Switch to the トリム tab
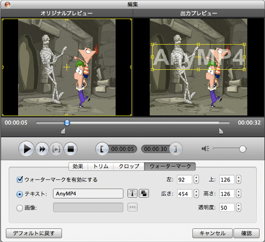Viewport: 265px width, 242px height. pos(101,167)
